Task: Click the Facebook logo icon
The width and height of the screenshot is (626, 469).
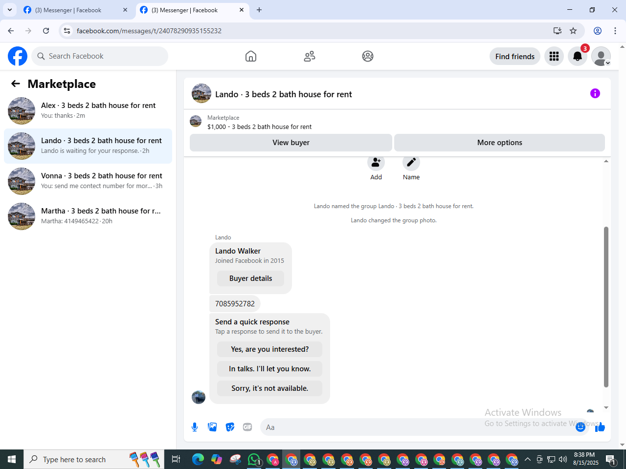Action: point(18,56)
